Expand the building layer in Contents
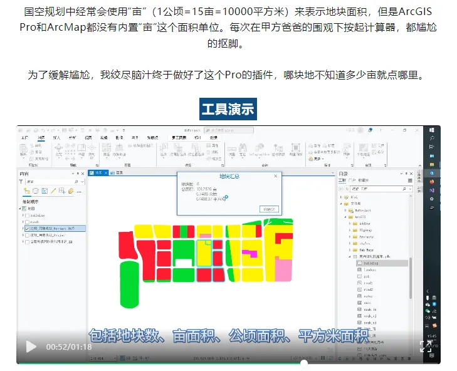 click(x=23, y=216)
